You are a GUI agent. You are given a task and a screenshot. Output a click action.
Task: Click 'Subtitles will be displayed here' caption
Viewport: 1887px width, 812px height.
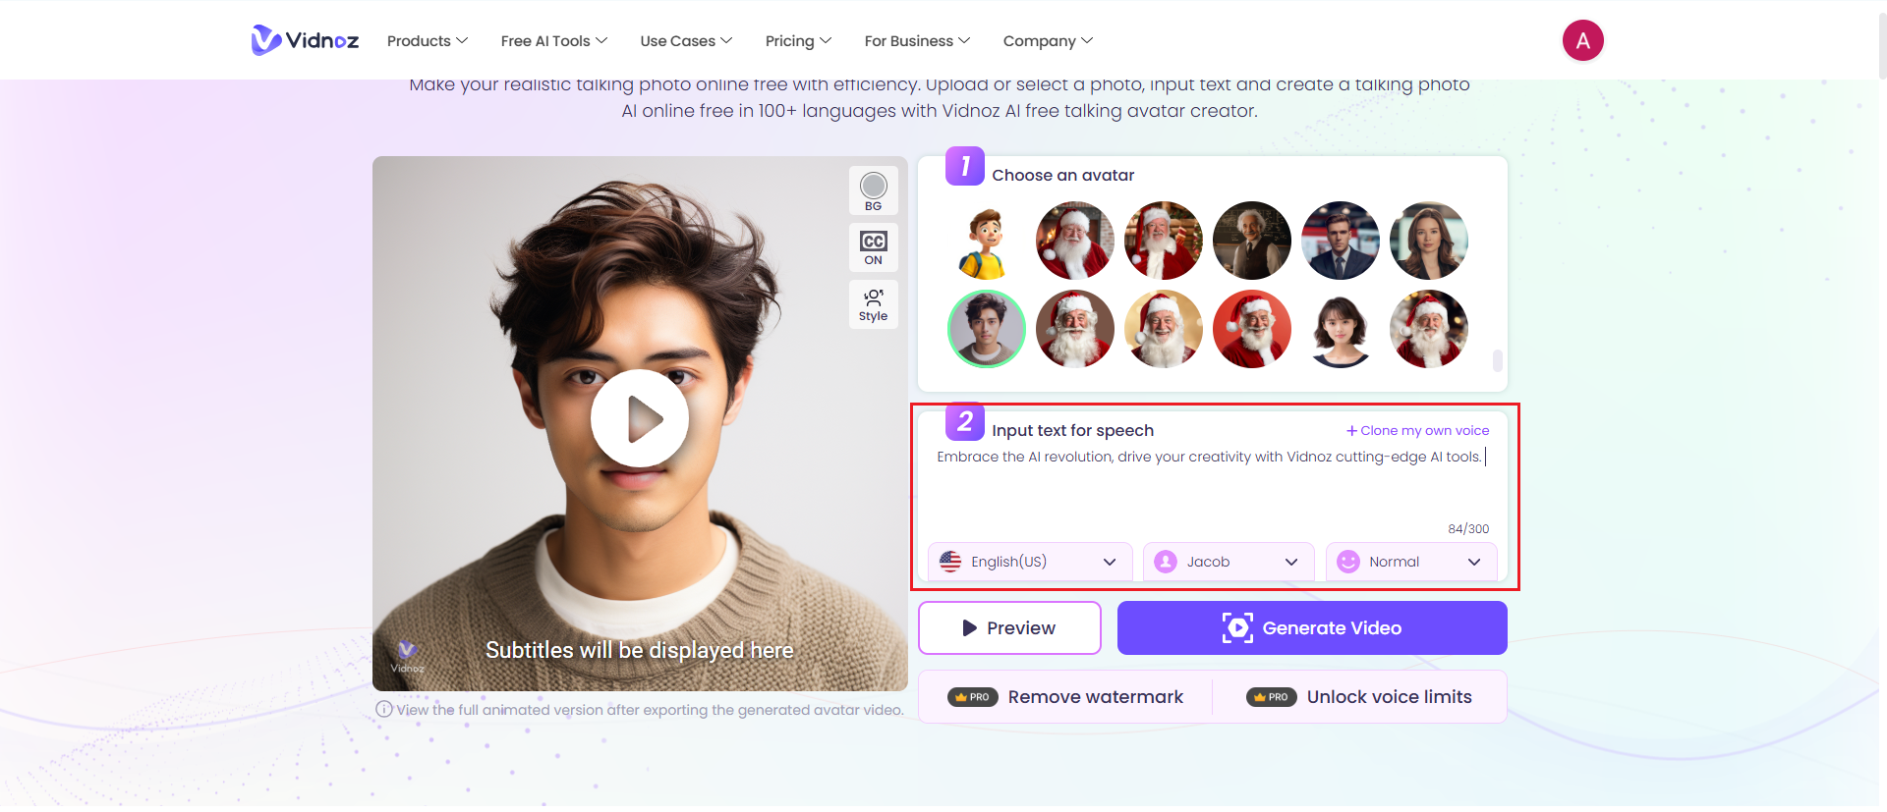click(x=640, y=651)
